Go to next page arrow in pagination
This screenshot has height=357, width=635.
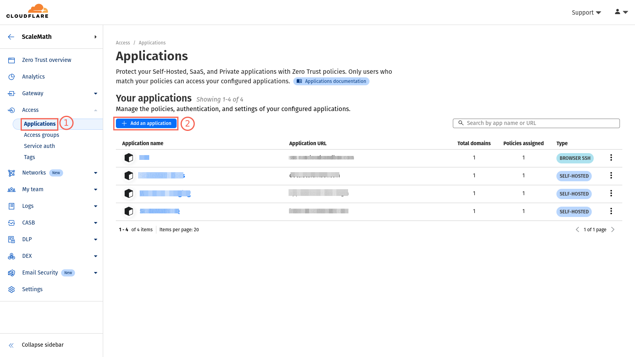(613, 230)
